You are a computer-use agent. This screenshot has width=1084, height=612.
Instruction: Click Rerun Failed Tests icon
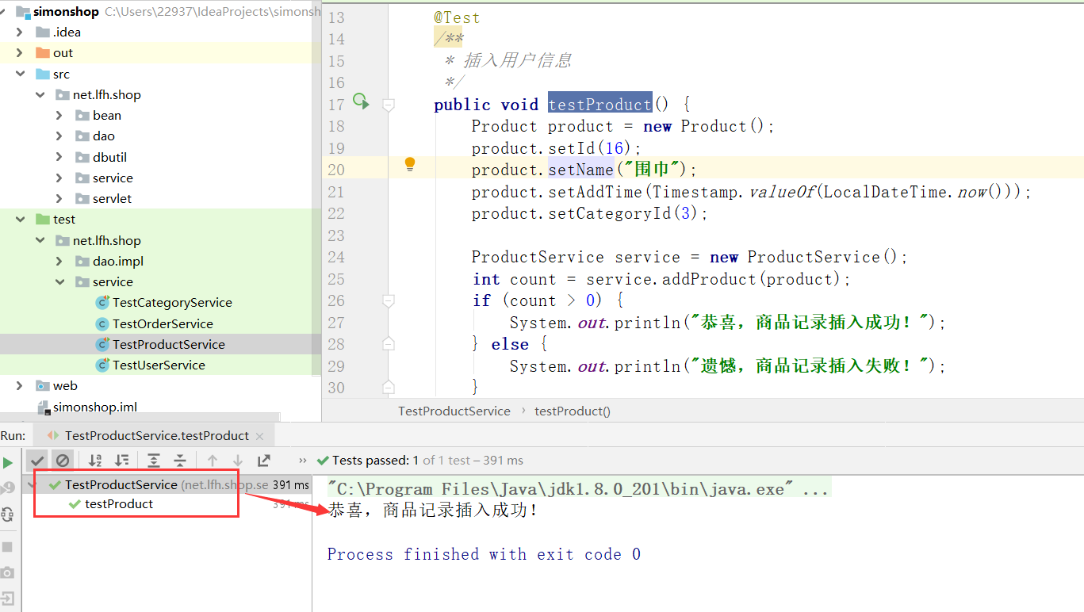coord(8,488)
